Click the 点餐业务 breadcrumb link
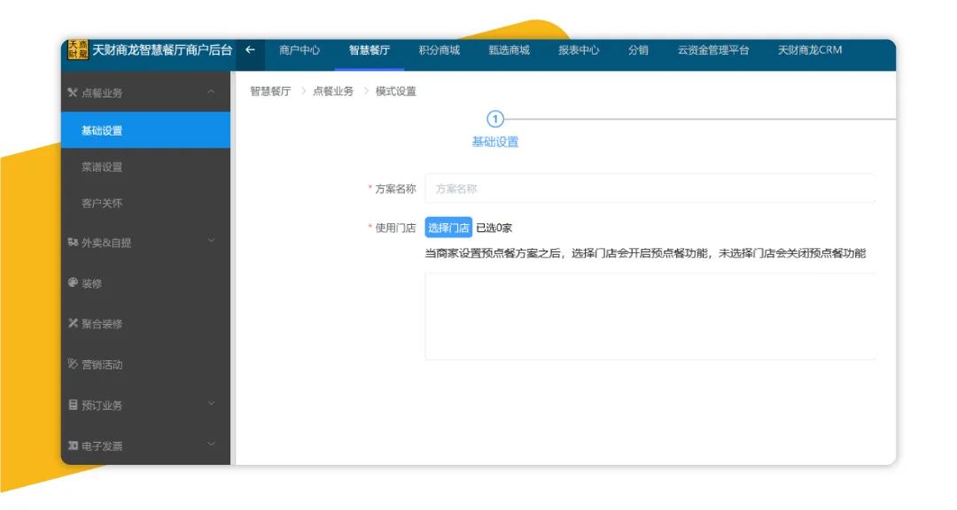 tap(333, 91)
